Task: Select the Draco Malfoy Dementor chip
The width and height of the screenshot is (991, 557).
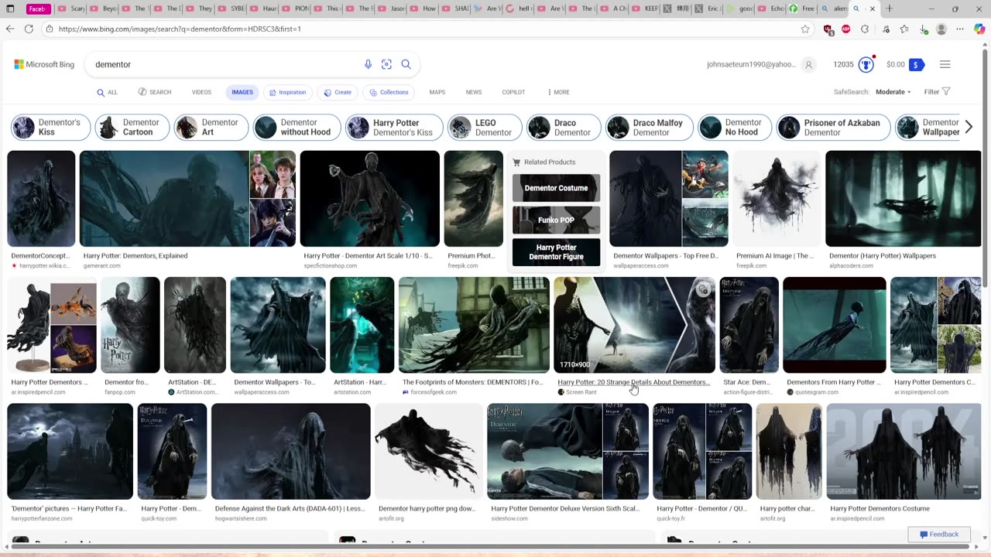Action: 650,127
